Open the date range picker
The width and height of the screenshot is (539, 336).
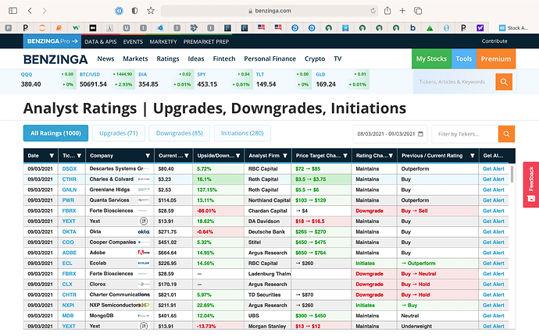tap(390, 134)
